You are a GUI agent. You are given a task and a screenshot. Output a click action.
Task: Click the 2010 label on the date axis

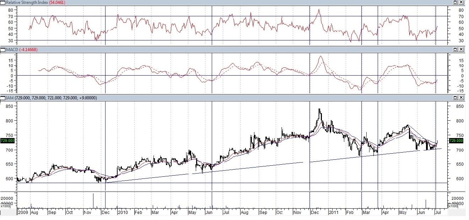coord(123,213)
